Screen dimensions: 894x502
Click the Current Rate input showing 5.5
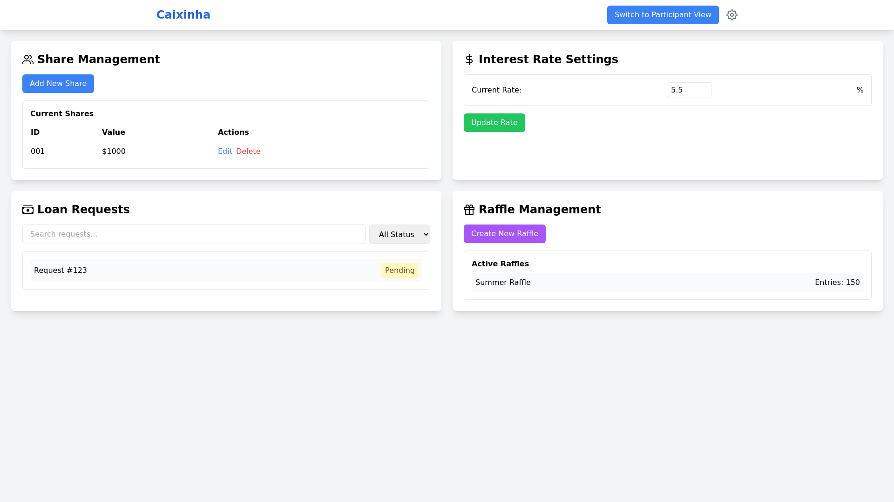tap(689, 90)
